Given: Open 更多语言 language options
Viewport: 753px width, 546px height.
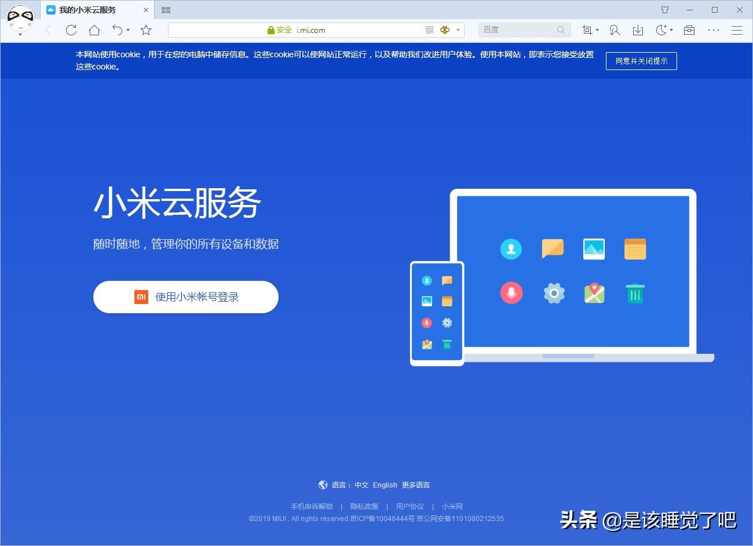Looking at the screenshot, I should click(x=416, y=485).
